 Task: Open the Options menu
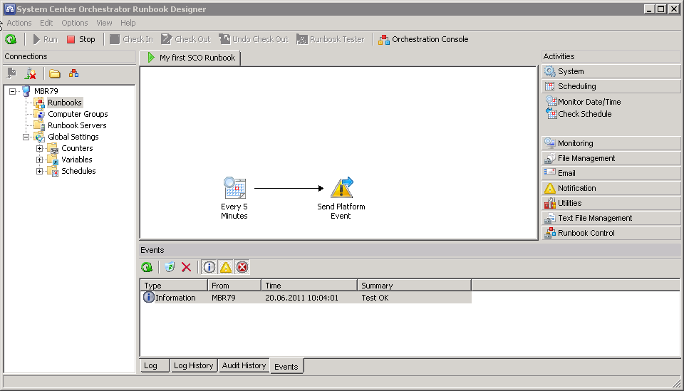pyautogui.click(x=74, y=23)
